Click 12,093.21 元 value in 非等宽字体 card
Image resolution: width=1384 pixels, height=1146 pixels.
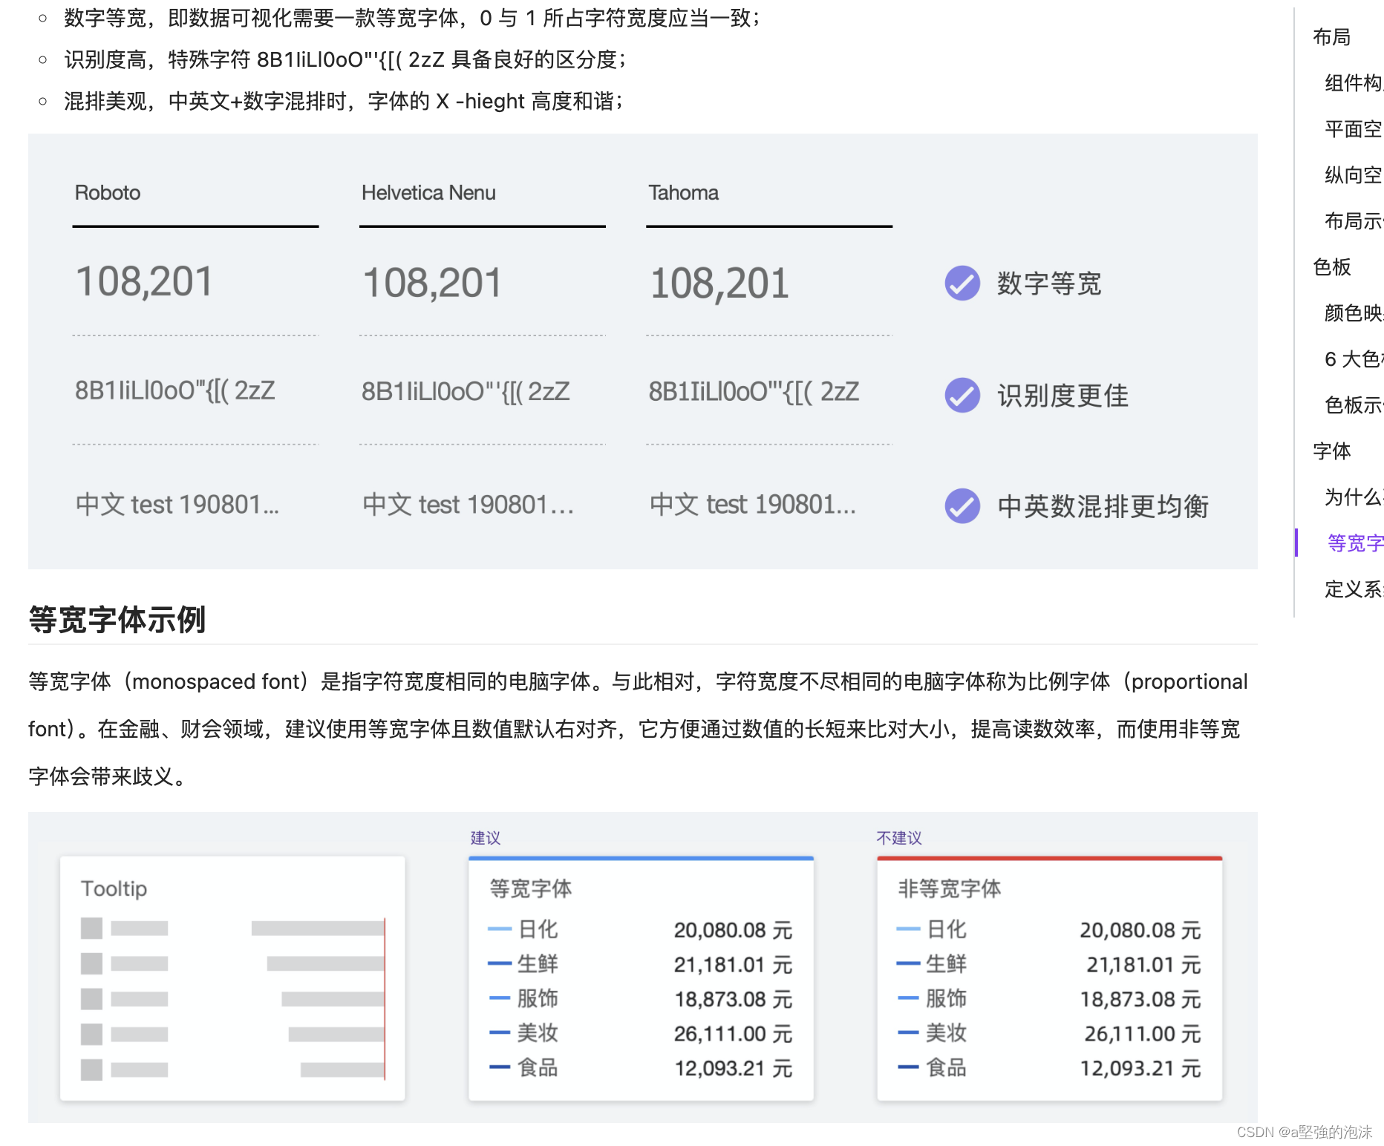click(1140, 1068)
